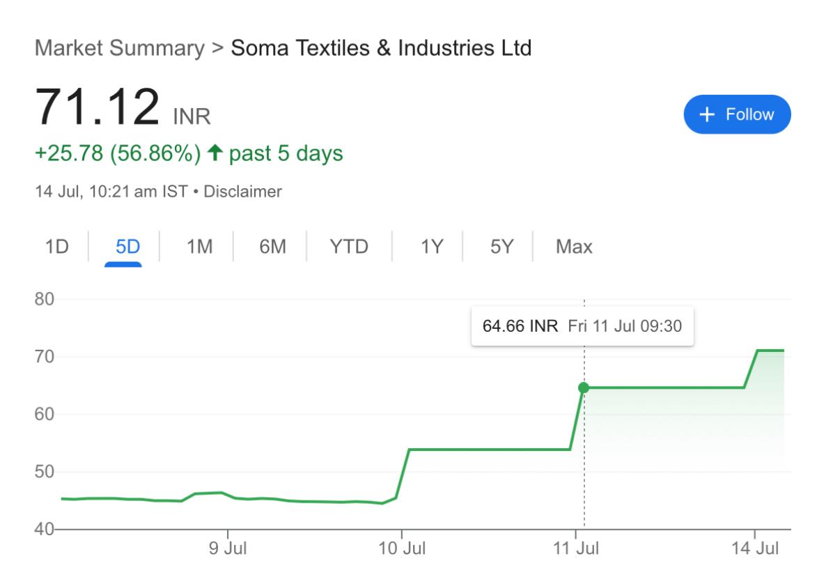The width and height of the screenshot is (840, 575).
Task: Click the Follow button
Action: click(737, 114)
